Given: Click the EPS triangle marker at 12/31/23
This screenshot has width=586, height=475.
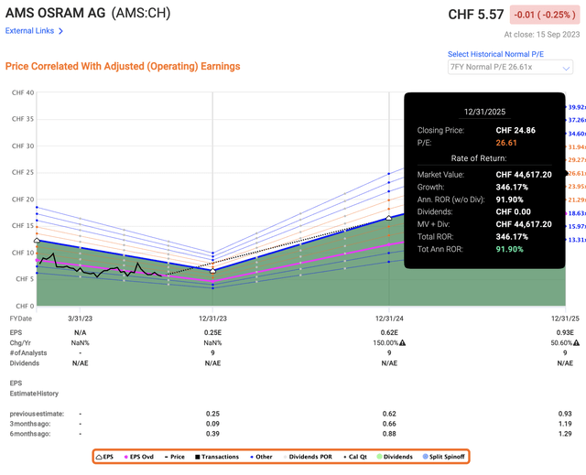Looking at the screenshot, I should (212, 271).
